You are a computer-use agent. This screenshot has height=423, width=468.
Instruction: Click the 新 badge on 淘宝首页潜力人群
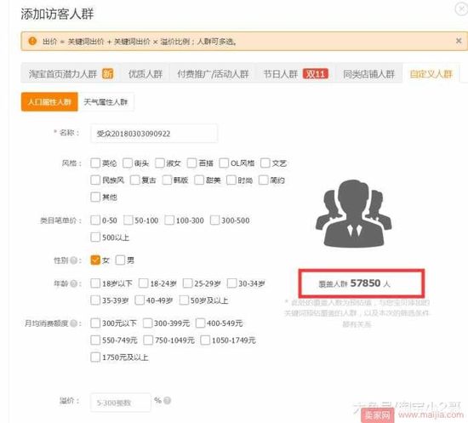(108, 73)
